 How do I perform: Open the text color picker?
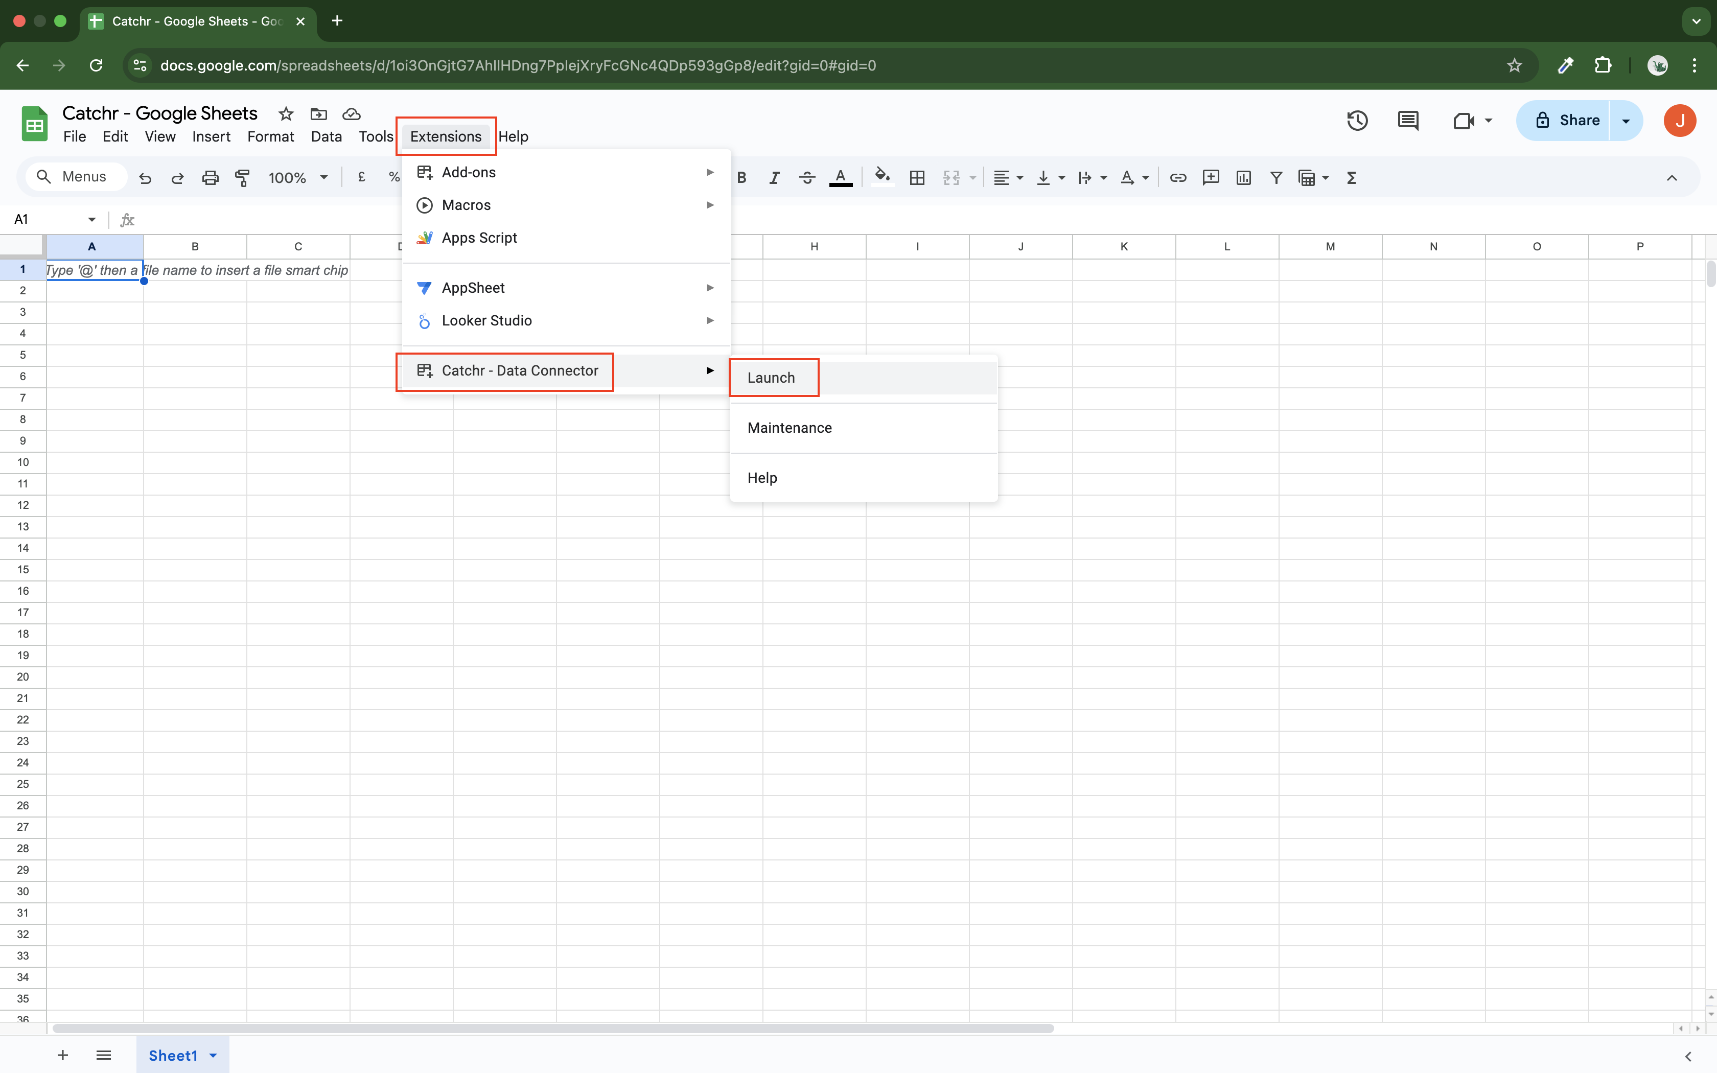coord(841,177)
